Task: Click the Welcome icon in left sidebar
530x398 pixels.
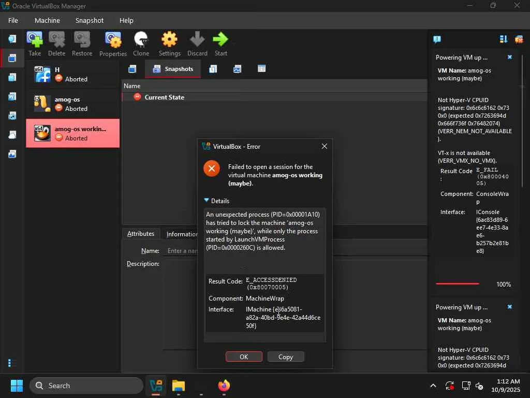Action: click(12, 38)
